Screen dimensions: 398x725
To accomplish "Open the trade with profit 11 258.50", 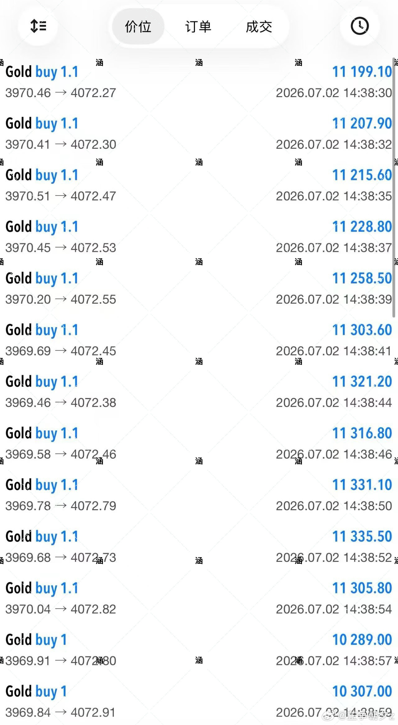I will [x=199, y=289].
